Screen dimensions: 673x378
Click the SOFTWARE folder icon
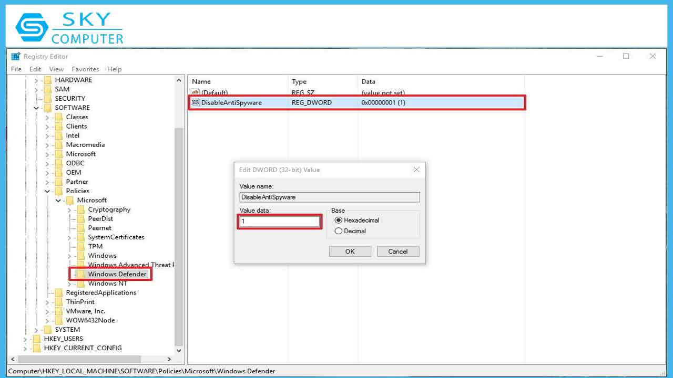pyautogui.click(x=48, y=108)
